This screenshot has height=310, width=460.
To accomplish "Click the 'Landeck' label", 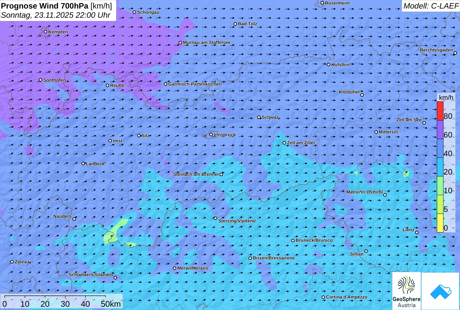I will (95, 164).
